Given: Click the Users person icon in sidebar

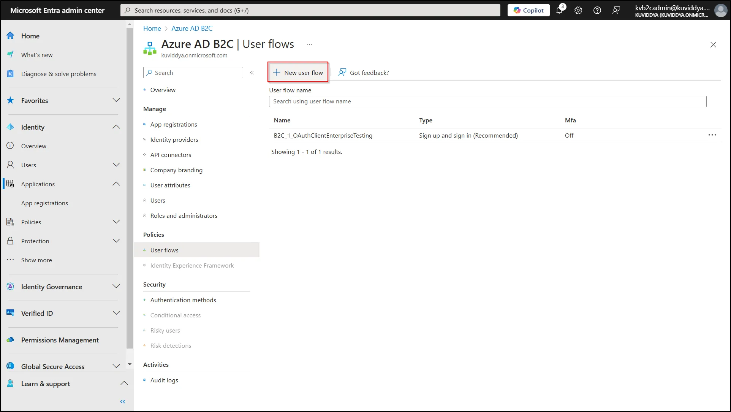Looking at the screenshot, I should (10, 165).
